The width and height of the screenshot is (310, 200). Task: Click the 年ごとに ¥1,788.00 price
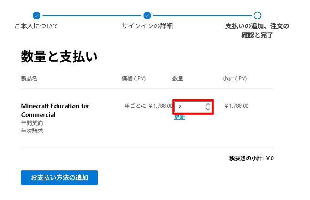149,106
